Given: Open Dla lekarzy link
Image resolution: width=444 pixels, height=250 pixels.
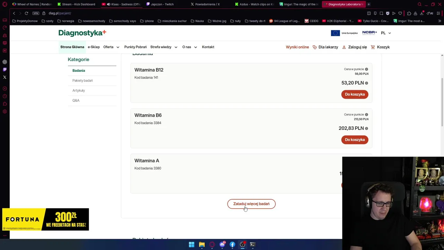Looking at the screenshot, I should pos(325,47).
